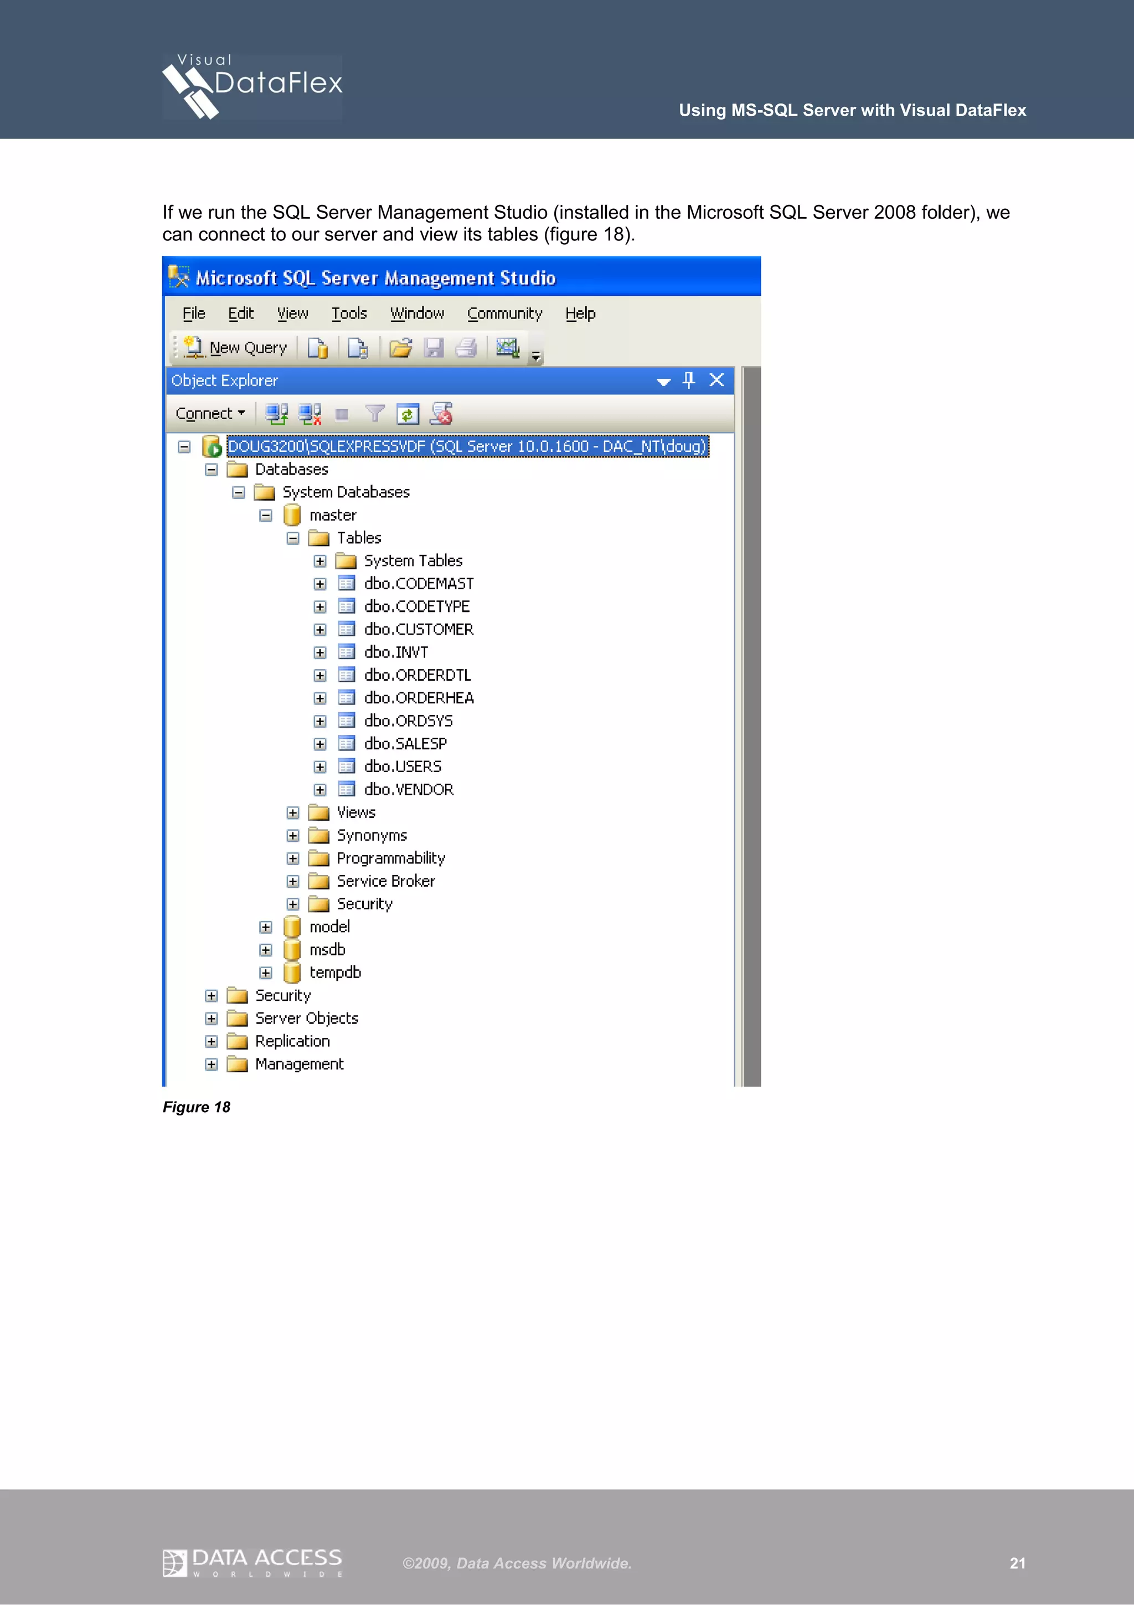
Task: Expand the Management folder
Action: click(212, 1064)
